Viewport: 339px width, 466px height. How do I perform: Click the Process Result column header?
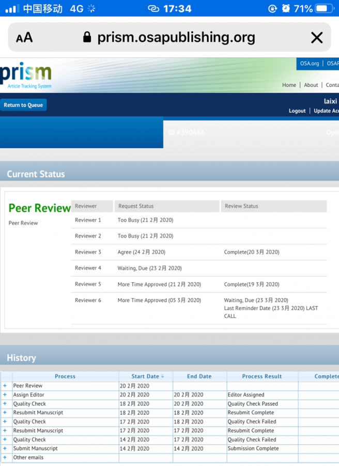[262, 376]
